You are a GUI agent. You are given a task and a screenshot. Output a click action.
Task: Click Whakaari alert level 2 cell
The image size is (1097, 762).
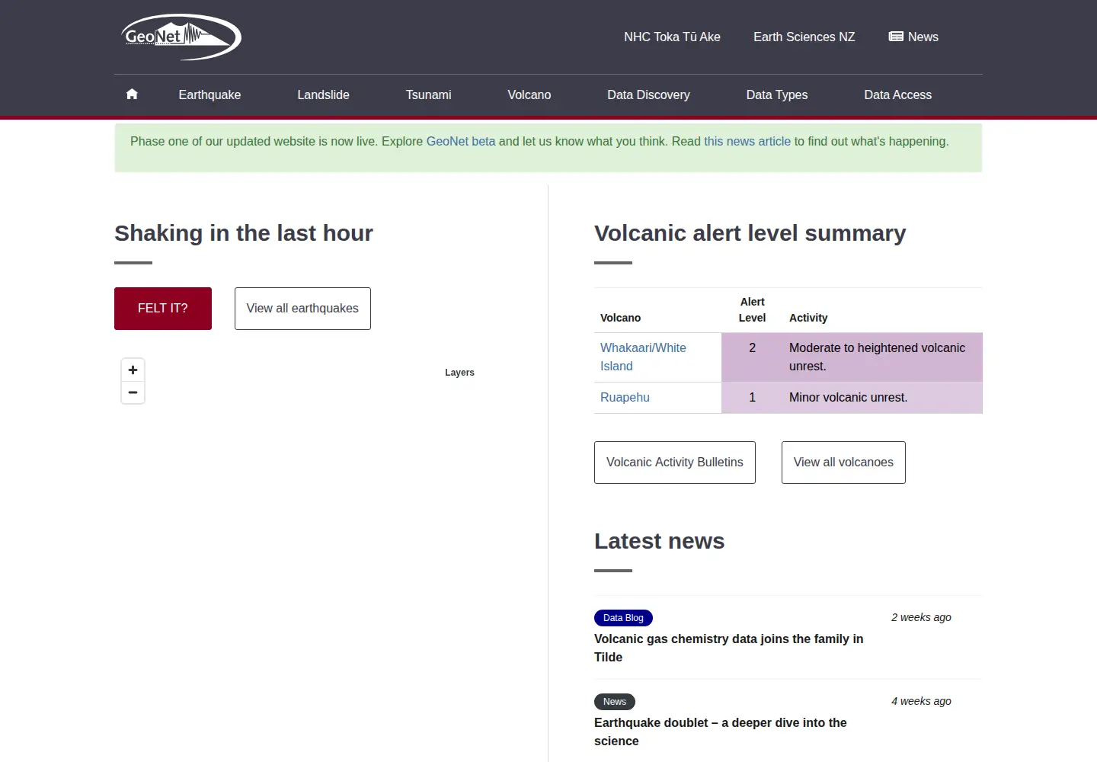coord(752,357)
